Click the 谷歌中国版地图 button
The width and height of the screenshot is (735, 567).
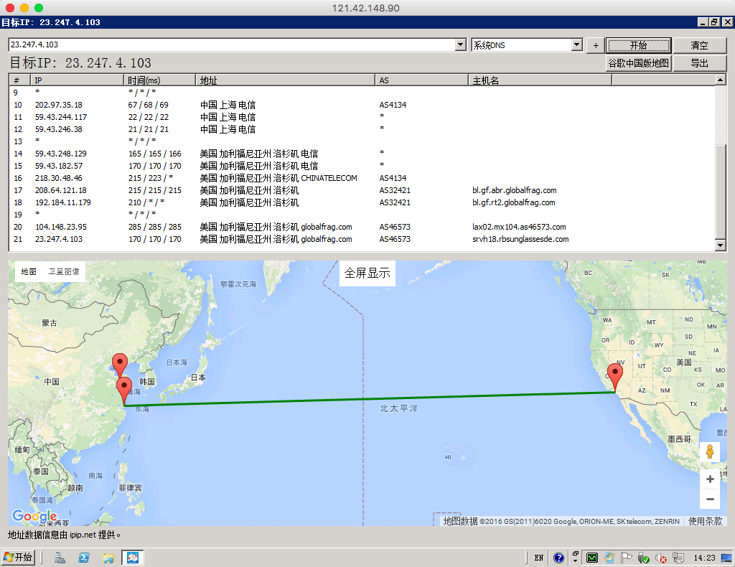point(638,63)
